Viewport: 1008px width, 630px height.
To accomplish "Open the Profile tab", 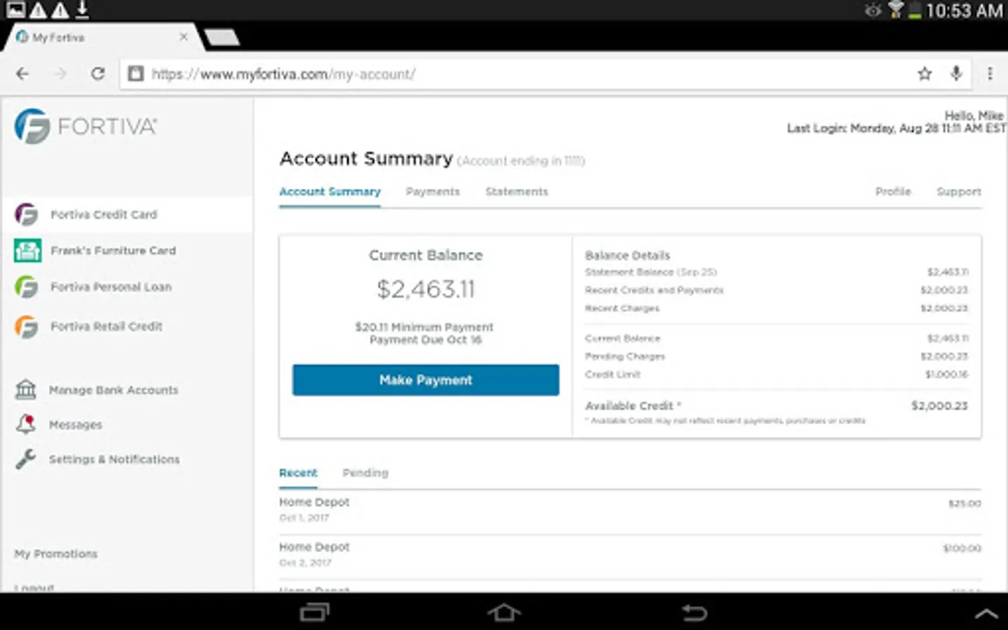I will click(x=893, y=192).
